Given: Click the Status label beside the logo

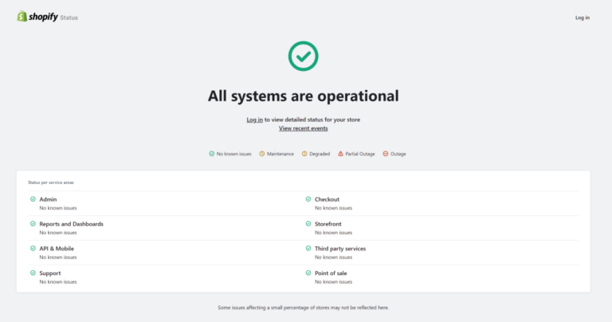Looking at the screenshot, I should (x=69, y=18).
